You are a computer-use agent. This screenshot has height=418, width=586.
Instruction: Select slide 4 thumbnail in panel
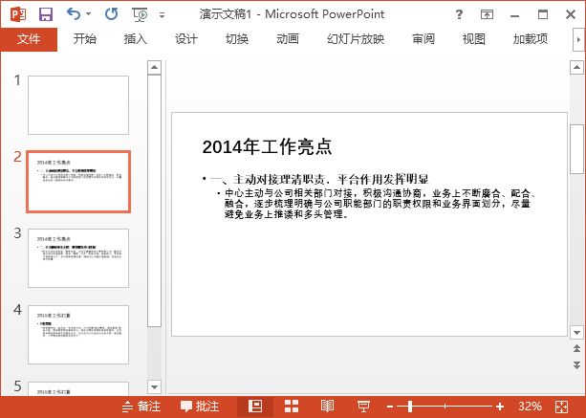78,335
